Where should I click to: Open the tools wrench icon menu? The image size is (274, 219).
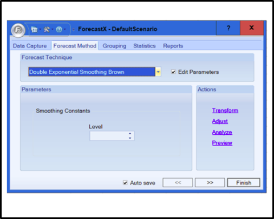(x=47, y=29)
